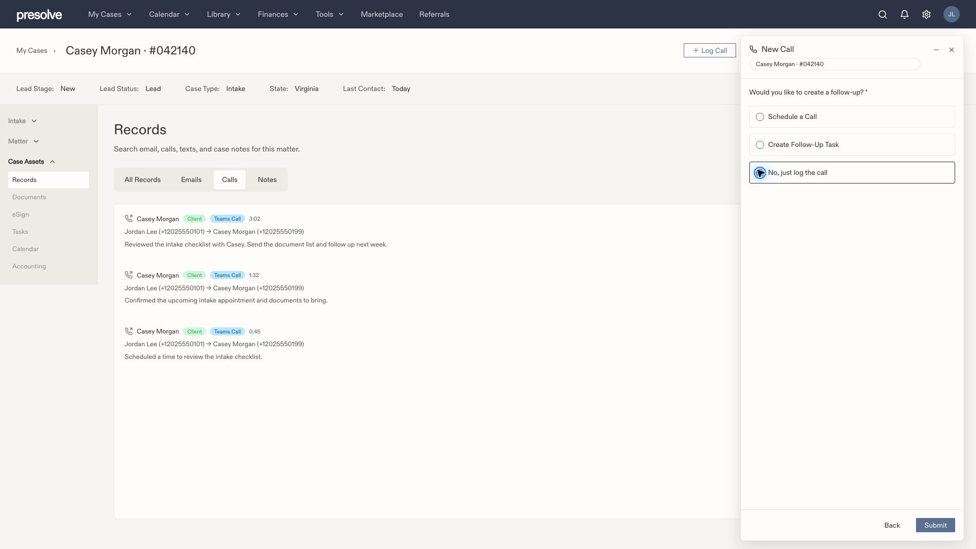
Task: Click the New Call phone icon
Action: click(x=753, y=49)
